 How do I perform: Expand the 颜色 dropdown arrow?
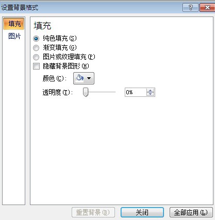89,78
